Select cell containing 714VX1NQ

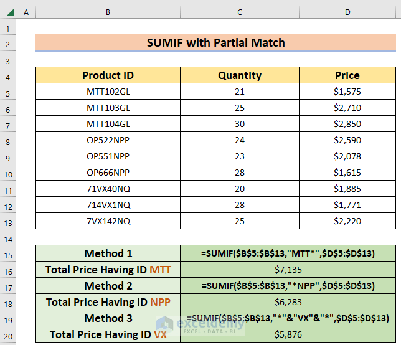(x=108, y=205)
